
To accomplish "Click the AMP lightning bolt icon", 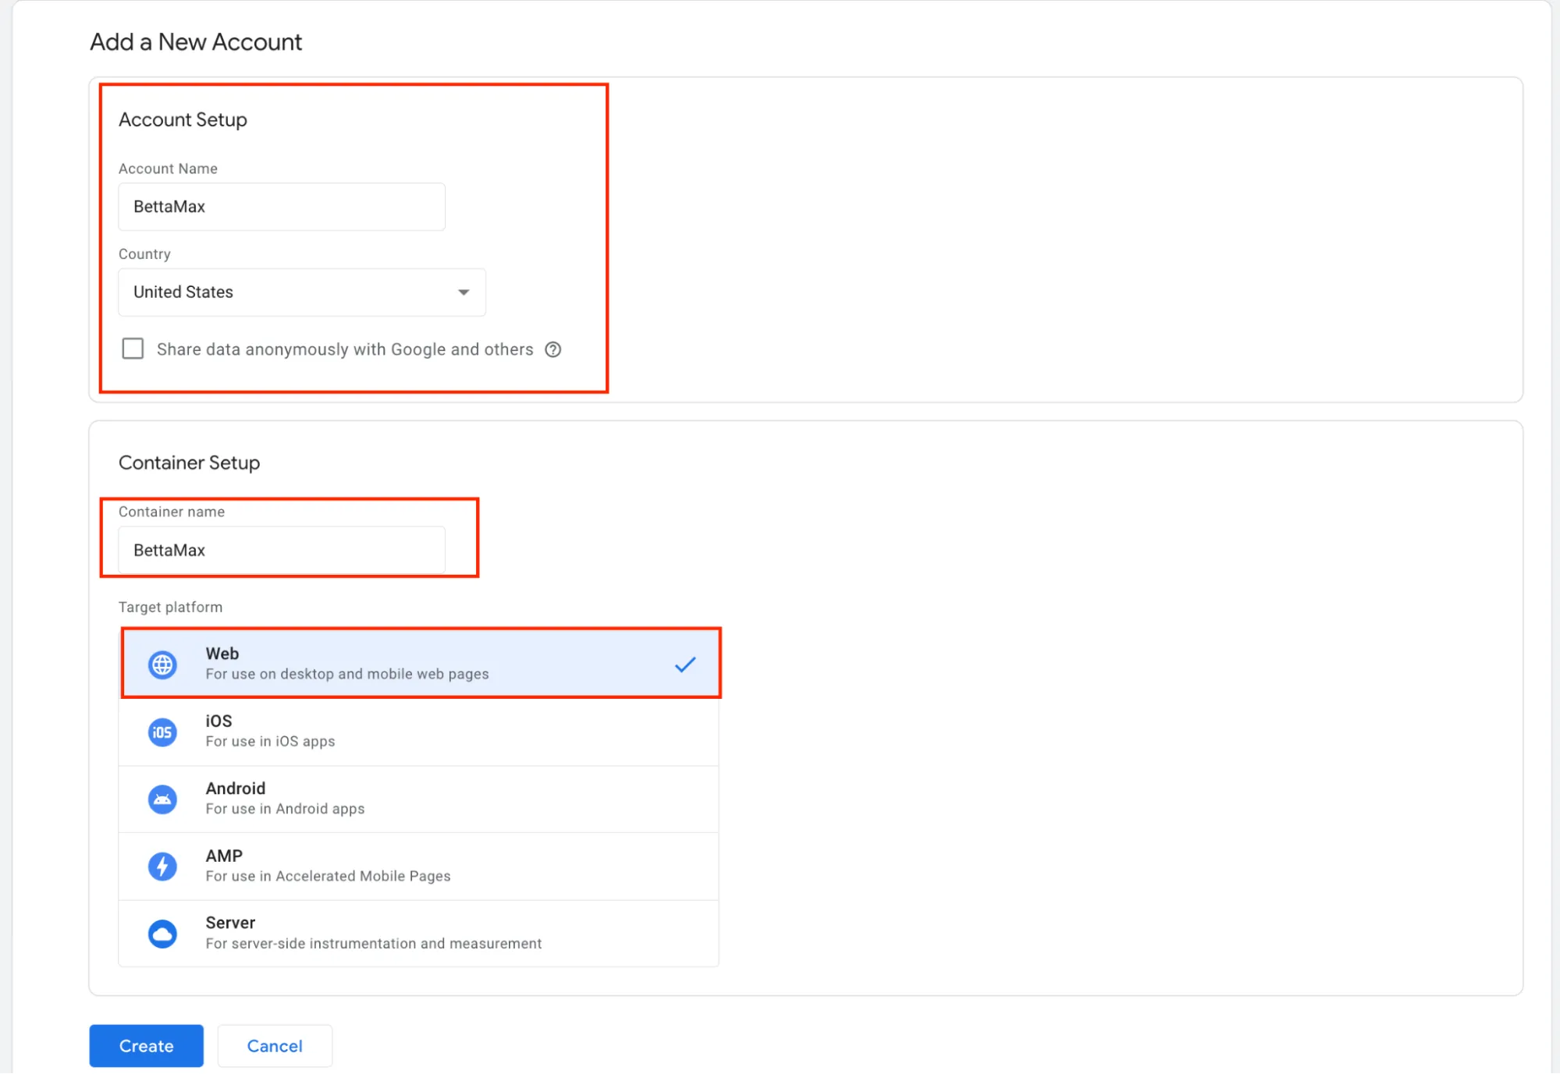I will coord(162,867).
